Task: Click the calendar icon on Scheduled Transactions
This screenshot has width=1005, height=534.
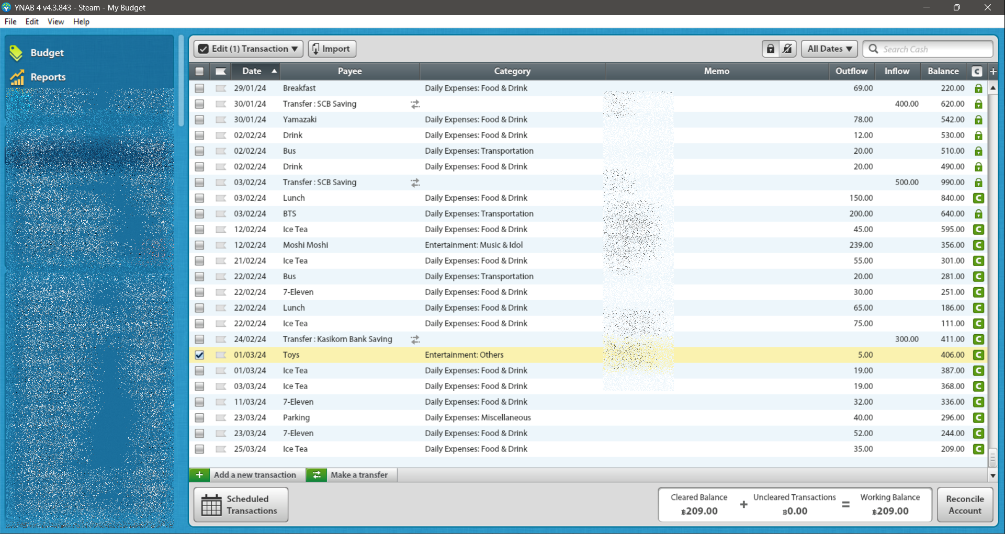Action: coord(211,505)
